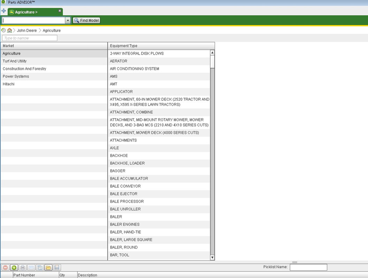Select BALE ACCUMULATOR equipment type
The image size is (368, 278).
pyautogui.click(x=159, y=179)
